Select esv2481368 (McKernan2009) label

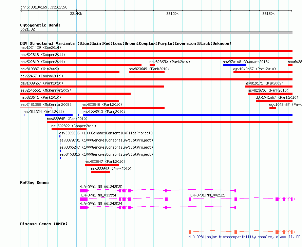pyautogui.click(x=46, y=104)
